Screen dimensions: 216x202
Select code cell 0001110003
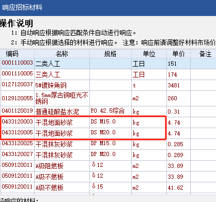(18, 64)
